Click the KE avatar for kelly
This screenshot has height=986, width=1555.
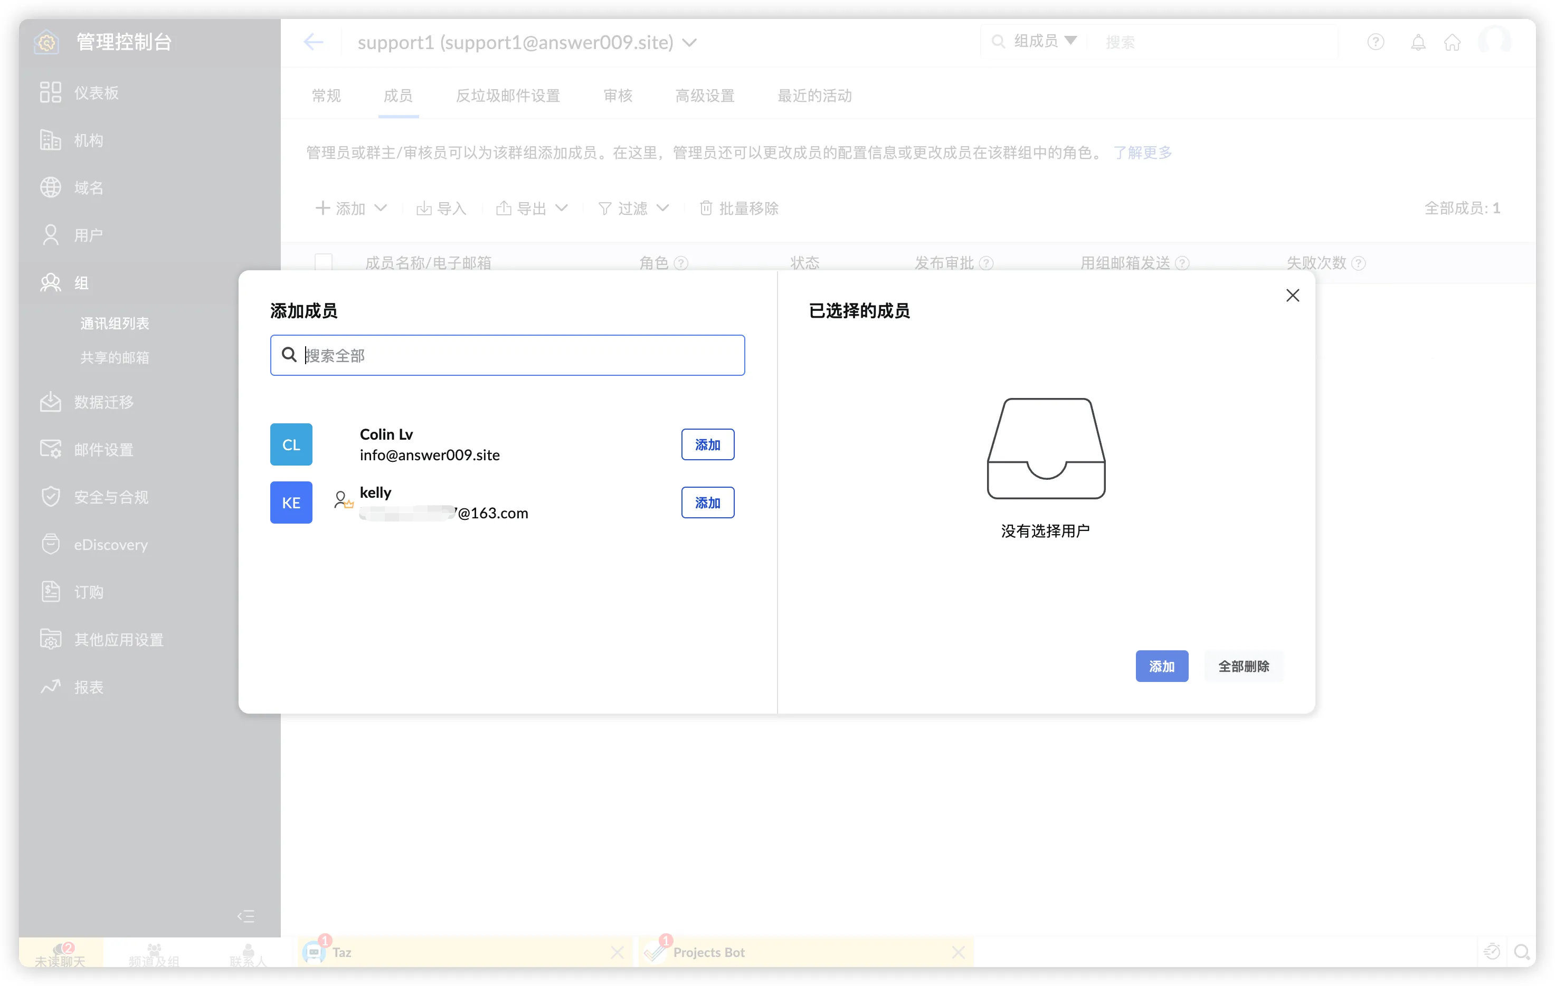tap(291, 503)
